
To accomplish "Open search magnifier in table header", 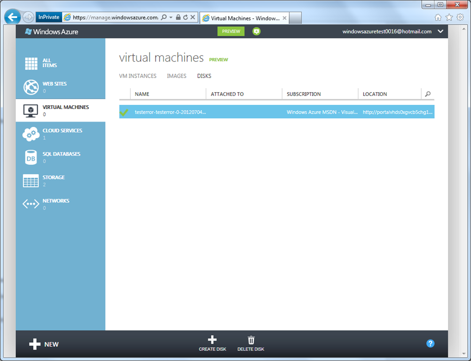I will click(427, 94).
